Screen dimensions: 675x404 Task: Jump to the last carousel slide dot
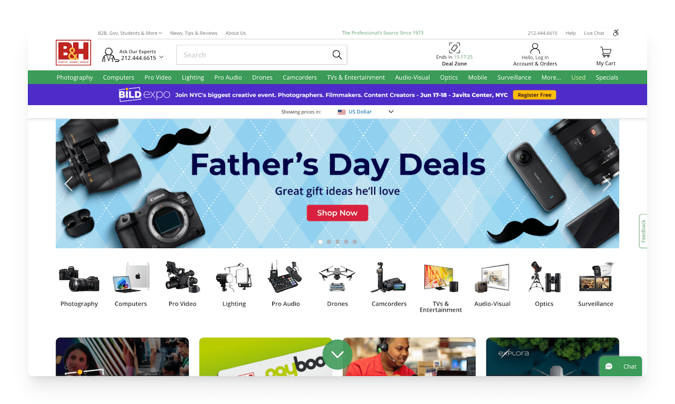tap(354, 242)
